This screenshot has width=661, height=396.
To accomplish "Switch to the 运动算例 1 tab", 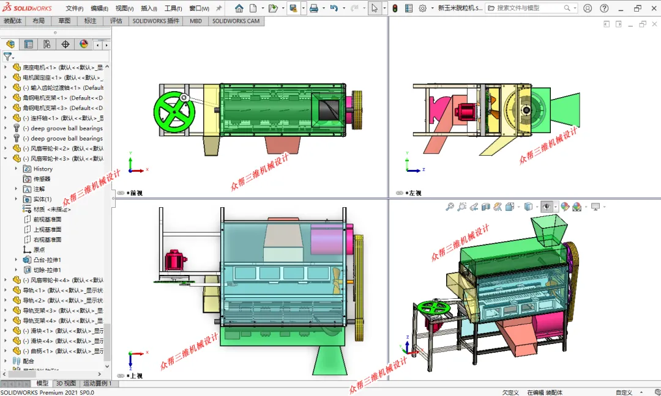I will (97, 383).
